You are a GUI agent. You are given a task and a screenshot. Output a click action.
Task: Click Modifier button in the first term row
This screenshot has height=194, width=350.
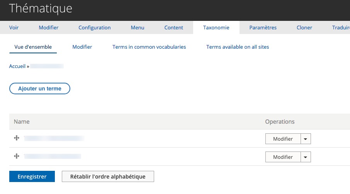pyautogui.click(x=283, y=139)
